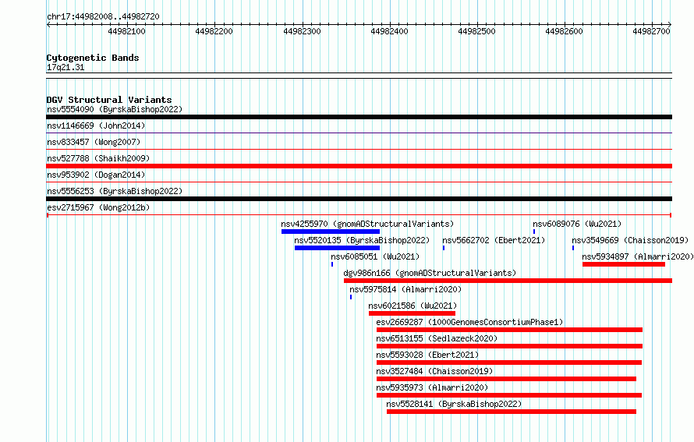694x442 pixels.
Task: Open nsv5528141 (ByrskaBishop2022) label
Action: tap(454, 404)
